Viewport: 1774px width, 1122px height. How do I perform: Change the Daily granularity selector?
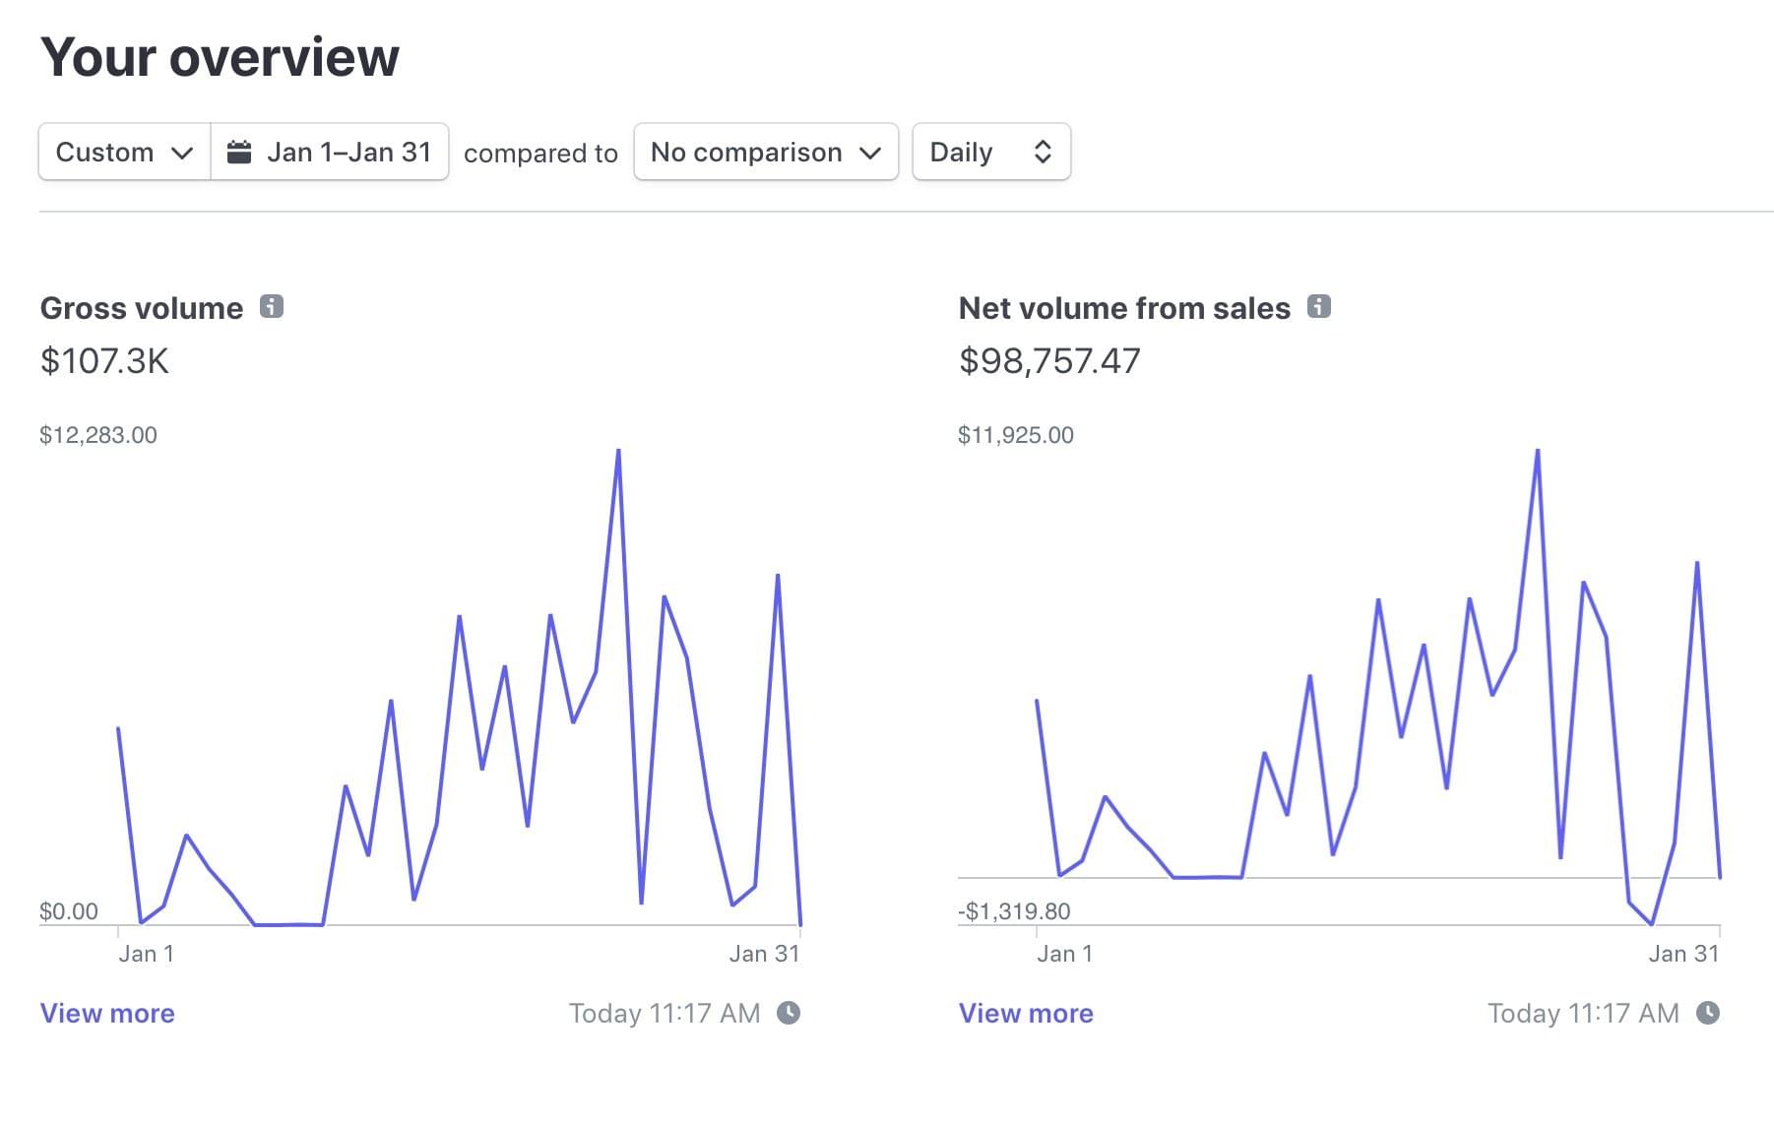990,153
